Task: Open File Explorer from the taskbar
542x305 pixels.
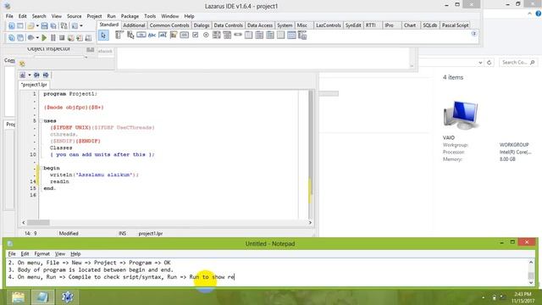Action: [x=18, y=297]
